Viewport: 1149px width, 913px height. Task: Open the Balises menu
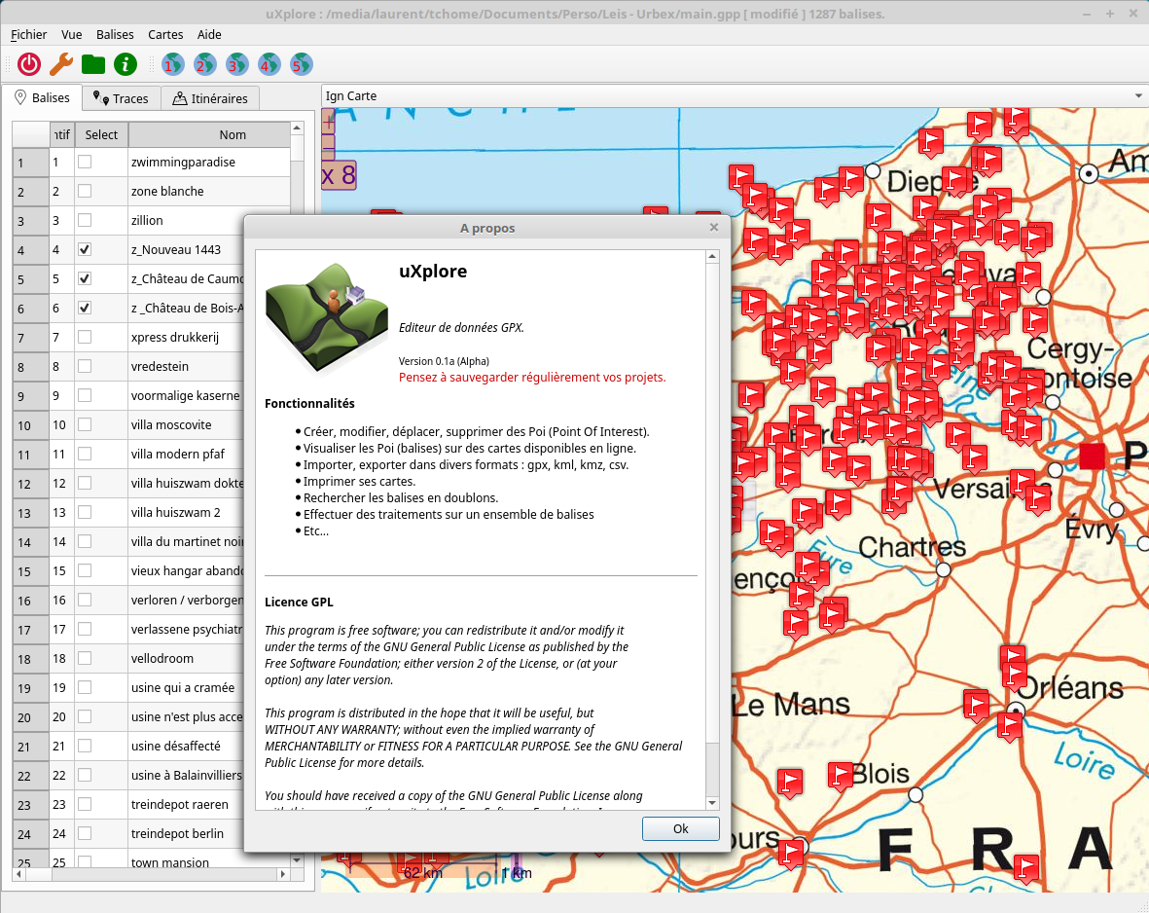tap(115, 34)
